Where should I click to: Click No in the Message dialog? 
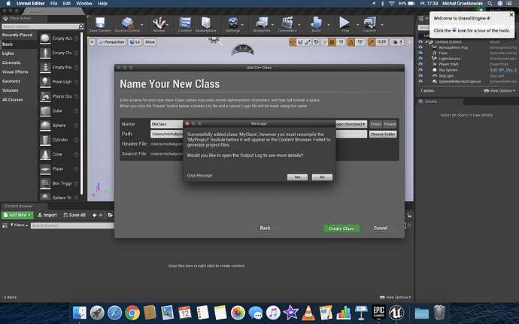322,177
